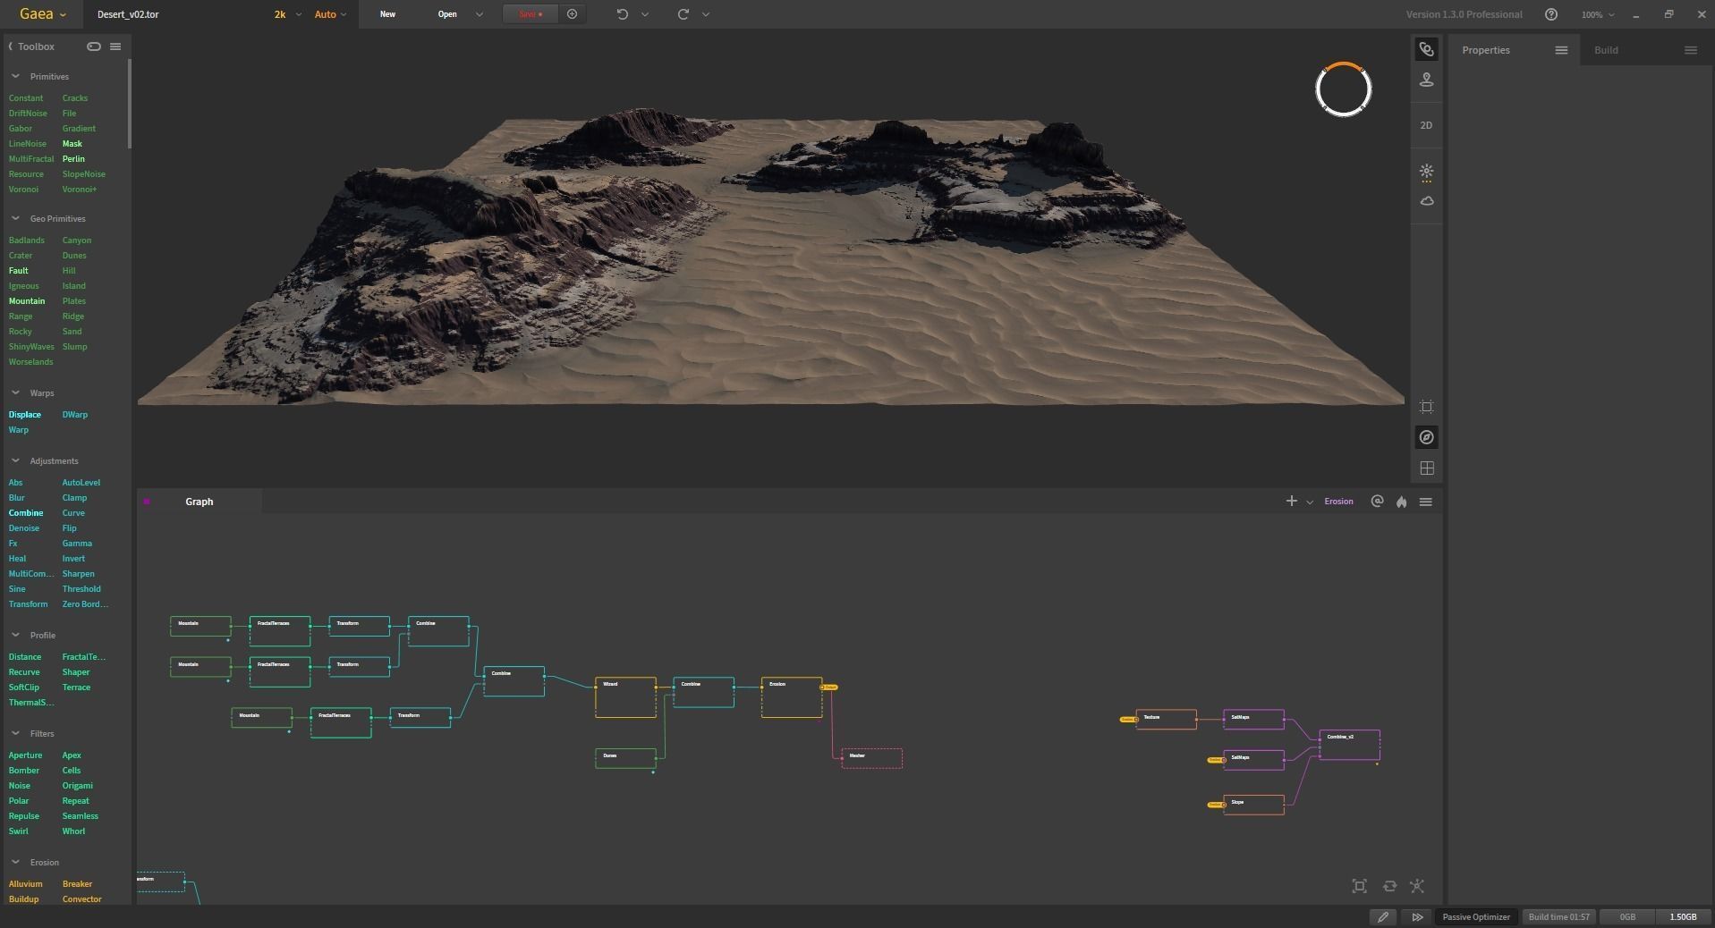The height and width of the screenshot is (928, 1715).
Task: Open the sun lighting settings icon
Action: point(1426,171)
